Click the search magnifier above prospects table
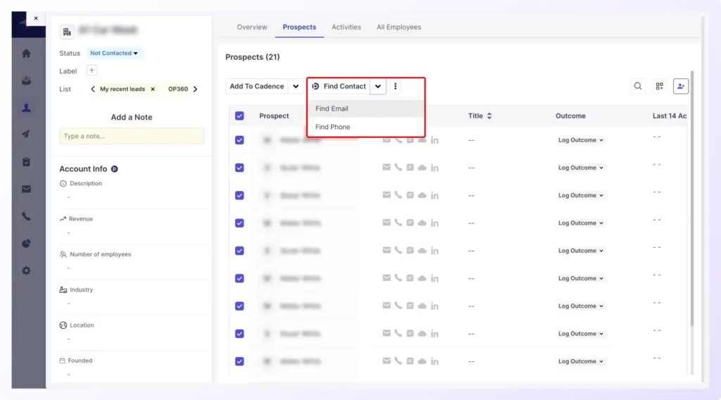 pos(638,86)
